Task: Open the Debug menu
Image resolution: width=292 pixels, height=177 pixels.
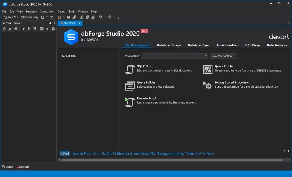Action: point(62,11)
